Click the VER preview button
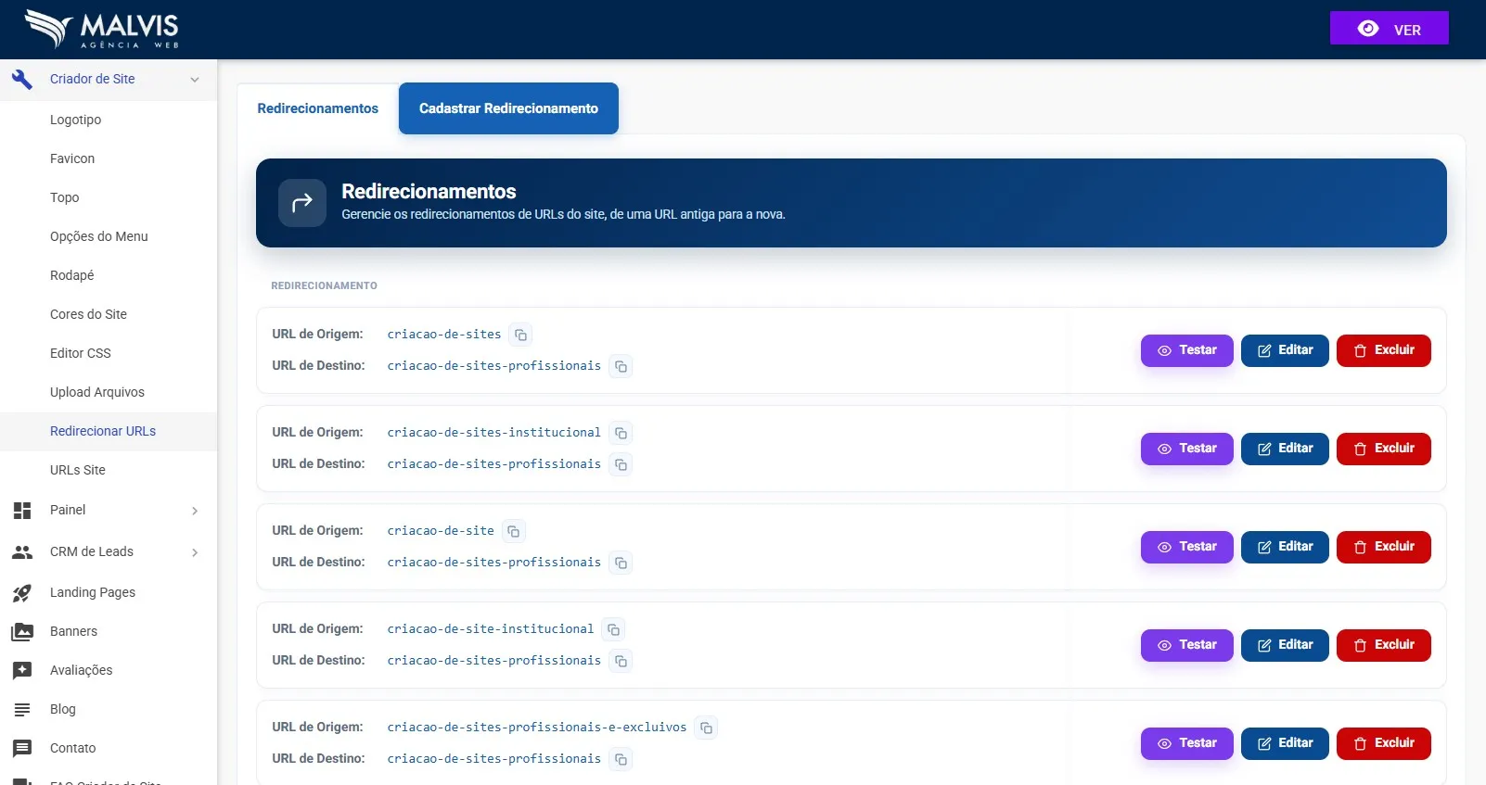 point(1389,29)
